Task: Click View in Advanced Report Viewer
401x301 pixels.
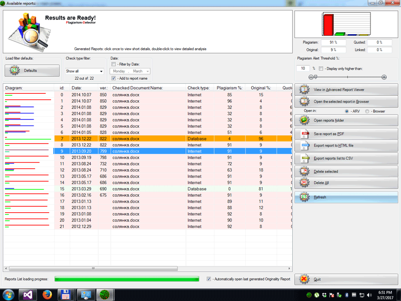Action: click(346, 90)
